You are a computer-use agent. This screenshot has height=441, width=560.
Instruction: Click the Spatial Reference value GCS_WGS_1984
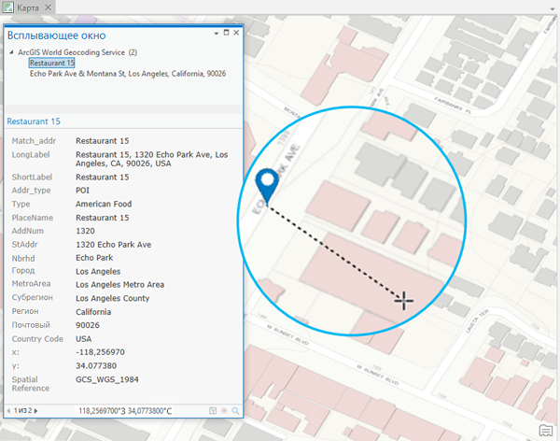pos(106,379)
